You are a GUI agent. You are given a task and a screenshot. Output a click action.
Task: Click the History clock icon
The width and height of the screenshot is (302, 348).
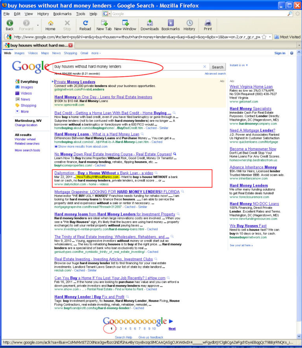pyautogui.click(x=189, y=23)
